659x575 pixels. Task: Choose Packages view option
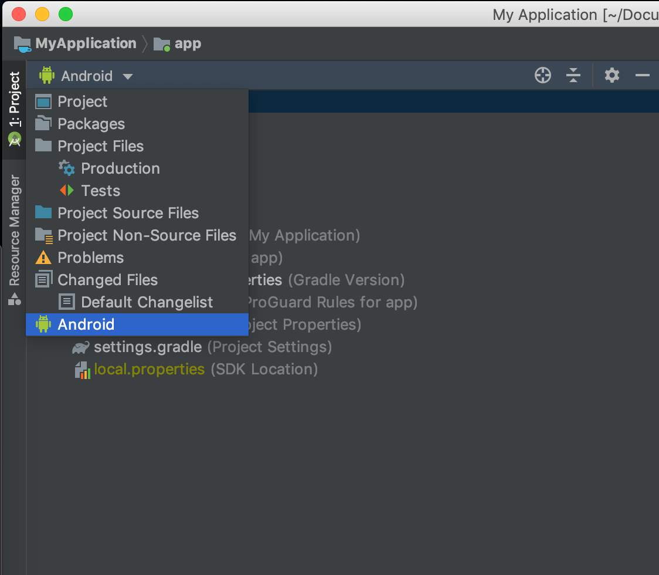91,124
